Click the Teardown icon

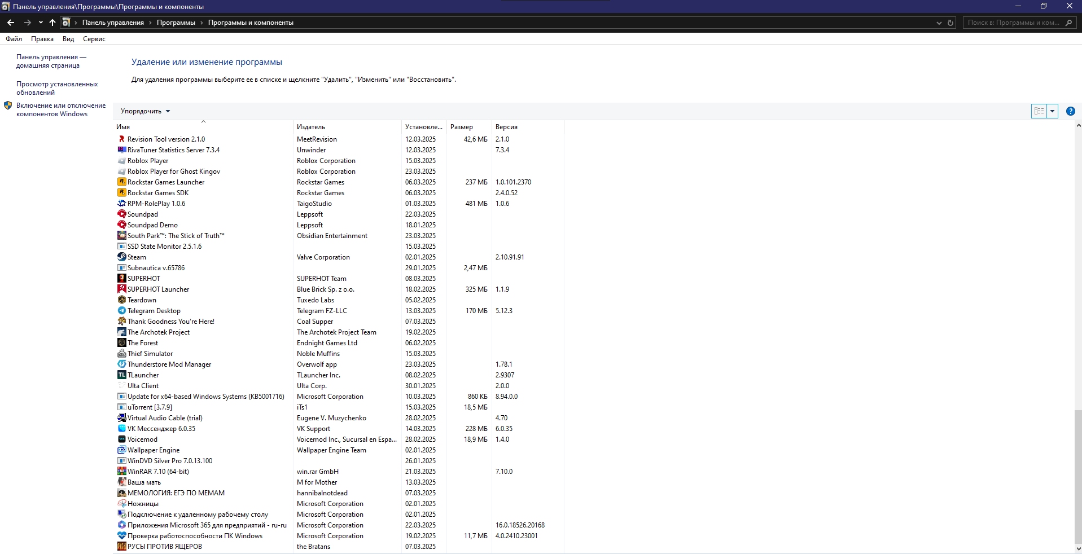[x=121, y=300]
